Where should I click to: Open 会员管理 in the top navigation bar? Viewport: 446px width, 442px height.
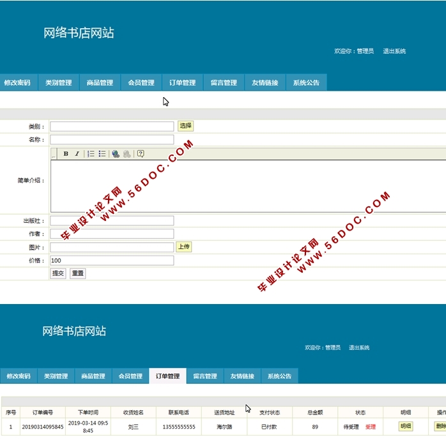tap(141, 82)
